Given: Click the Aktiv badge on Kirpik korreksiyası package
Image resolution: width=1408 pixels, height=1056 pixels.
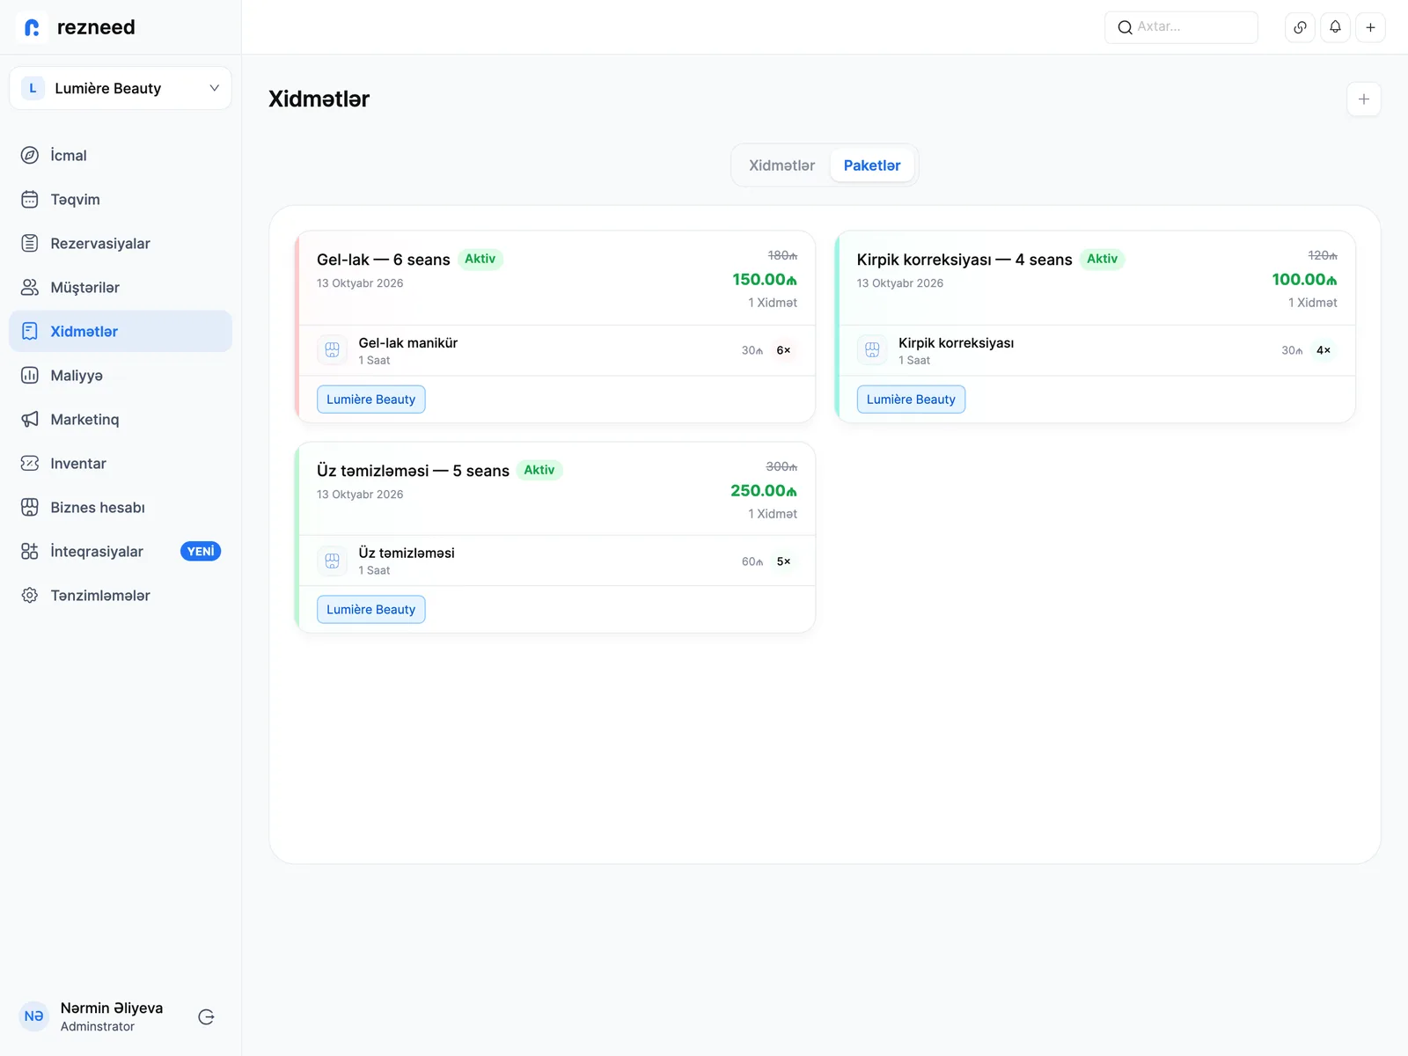Looking at the screenshot, I should point(1102,259).
